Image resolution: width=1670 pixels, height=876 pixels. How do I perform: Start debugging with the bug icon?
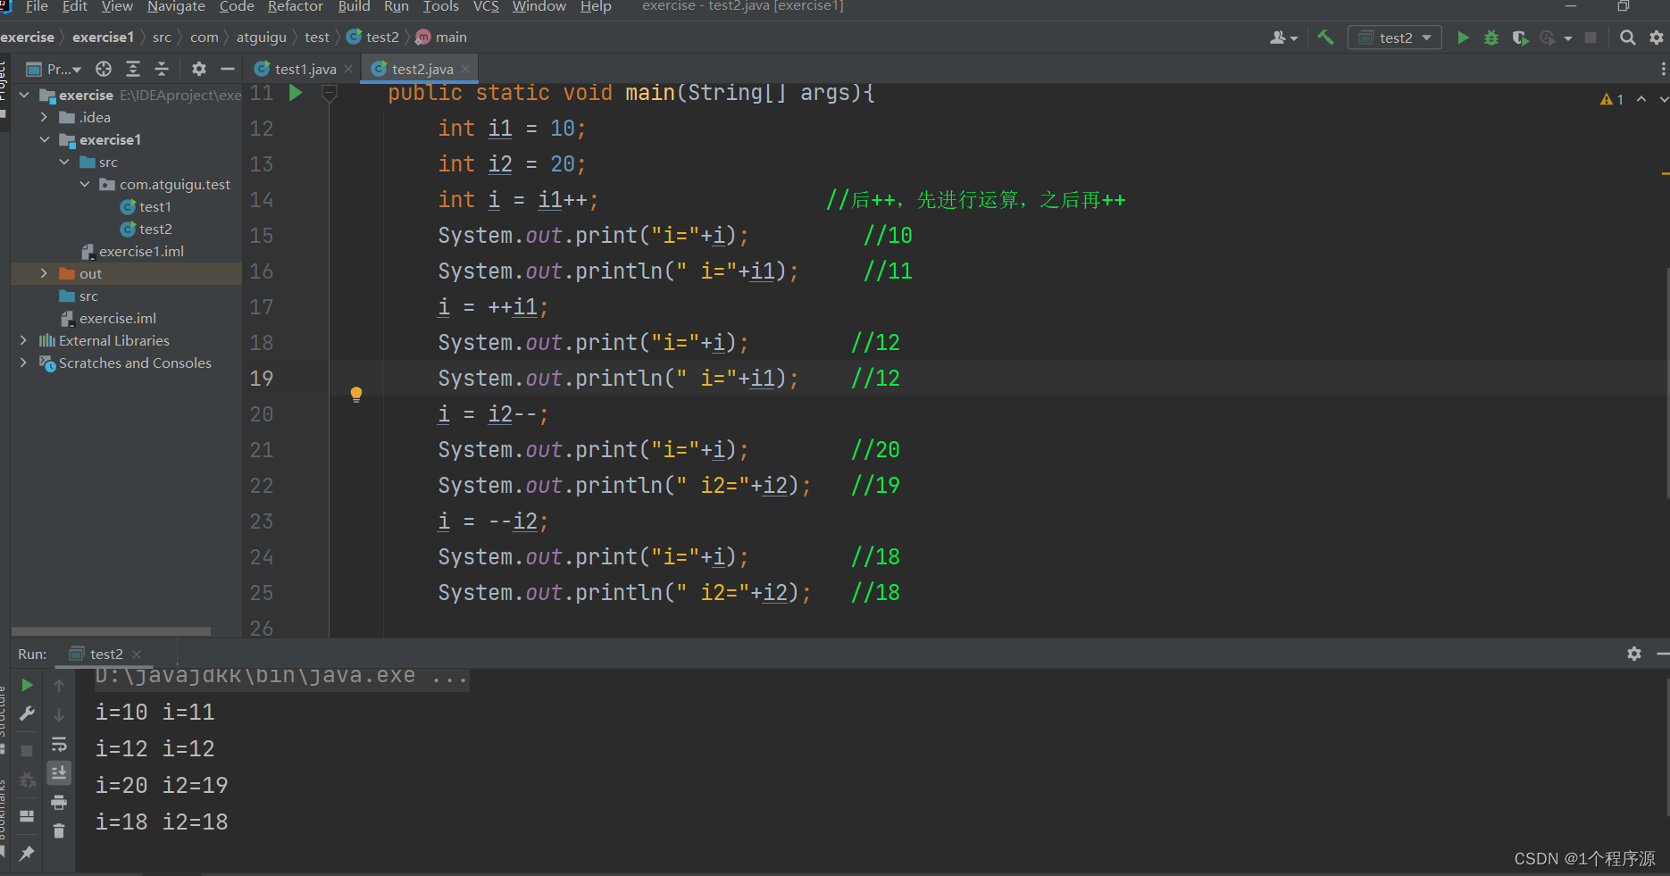pyautogui.click(x=1490, y=38)
